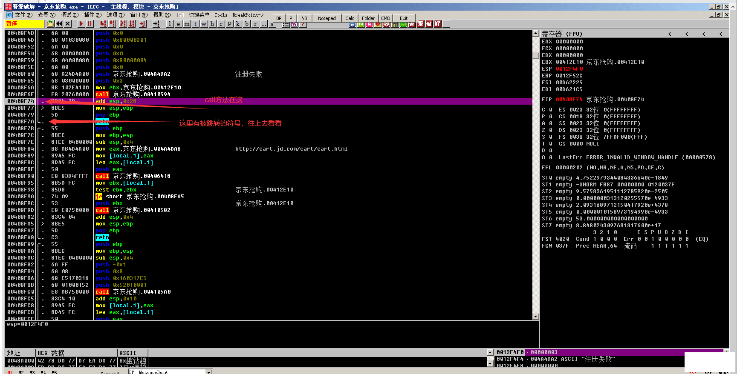
Task: Restart the program with the rewind icon
Action: tap(59, 24)
